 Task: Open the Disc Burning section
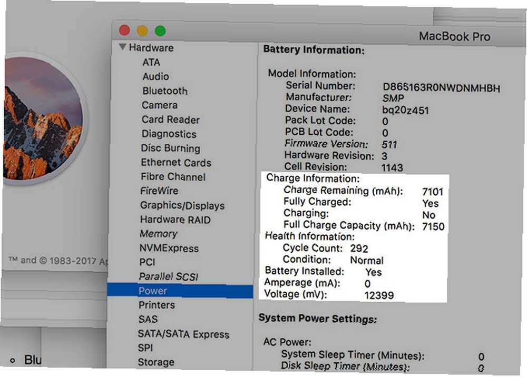170,148
